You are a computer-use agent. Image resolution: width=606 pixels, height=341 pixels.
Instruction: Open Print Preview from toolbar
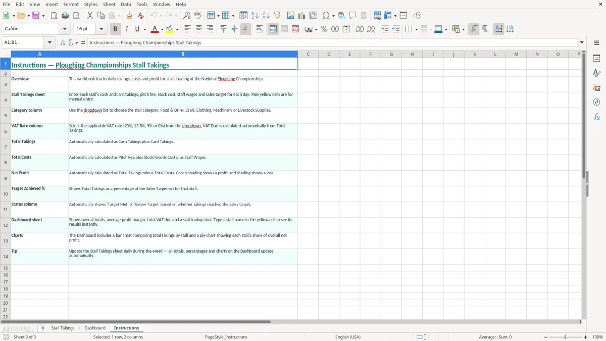pos(76,16)
